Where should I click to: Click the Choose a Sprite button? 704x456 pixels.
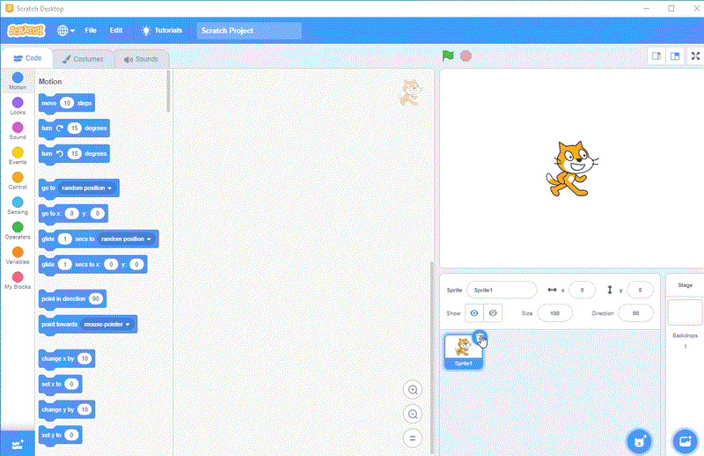[640, 442]
